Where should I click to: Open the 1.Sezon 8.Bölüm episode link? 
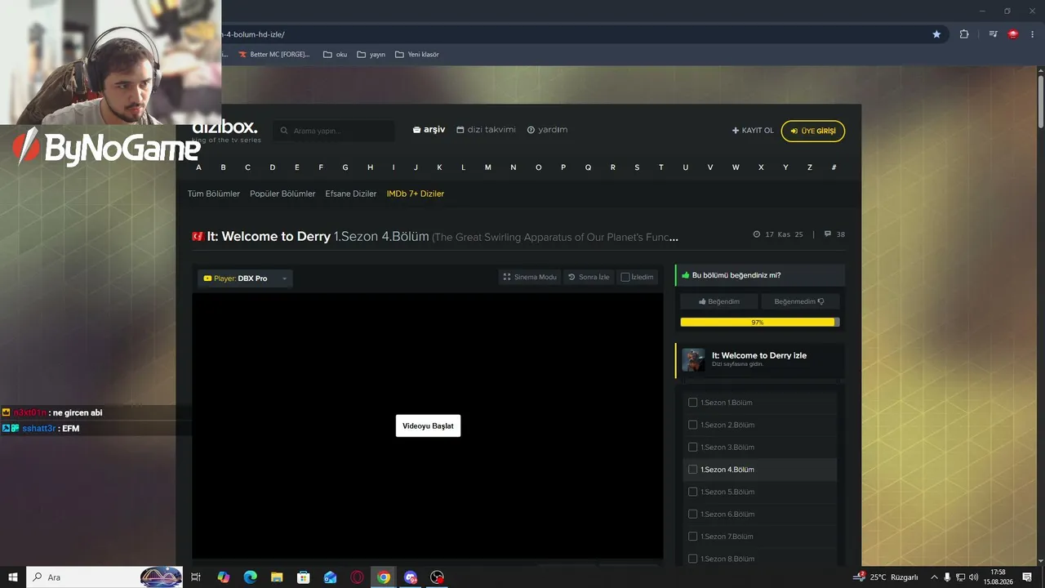(x=727, y=559)
